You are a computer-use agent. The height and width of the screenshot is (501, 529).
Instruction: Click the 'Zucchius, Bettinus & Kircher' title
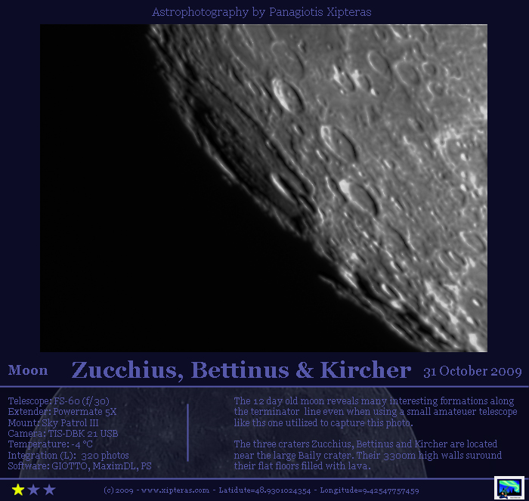tap(241, 370)
